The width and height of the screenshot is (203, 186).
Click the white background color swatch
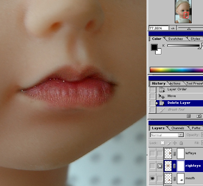click(x=159, y=52)
